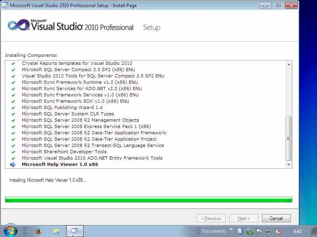Click the network tray icon

coord(269,231)
